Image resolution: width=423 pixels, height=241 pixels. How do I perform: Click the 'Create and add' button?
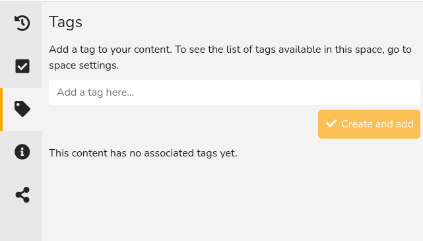click(369, 124)
